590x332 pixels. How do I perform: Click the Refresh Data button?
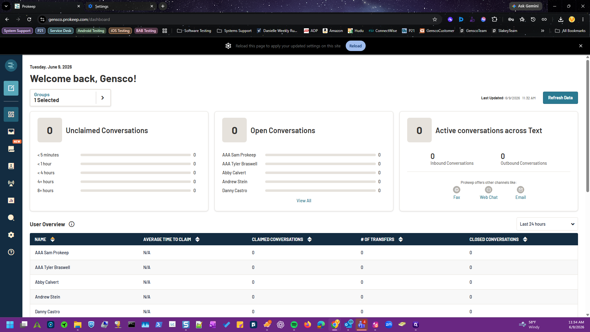pos(560,98)
